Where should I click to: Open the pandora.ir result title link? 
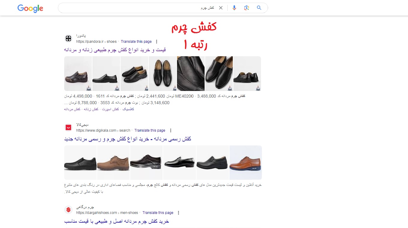(115, 50)
